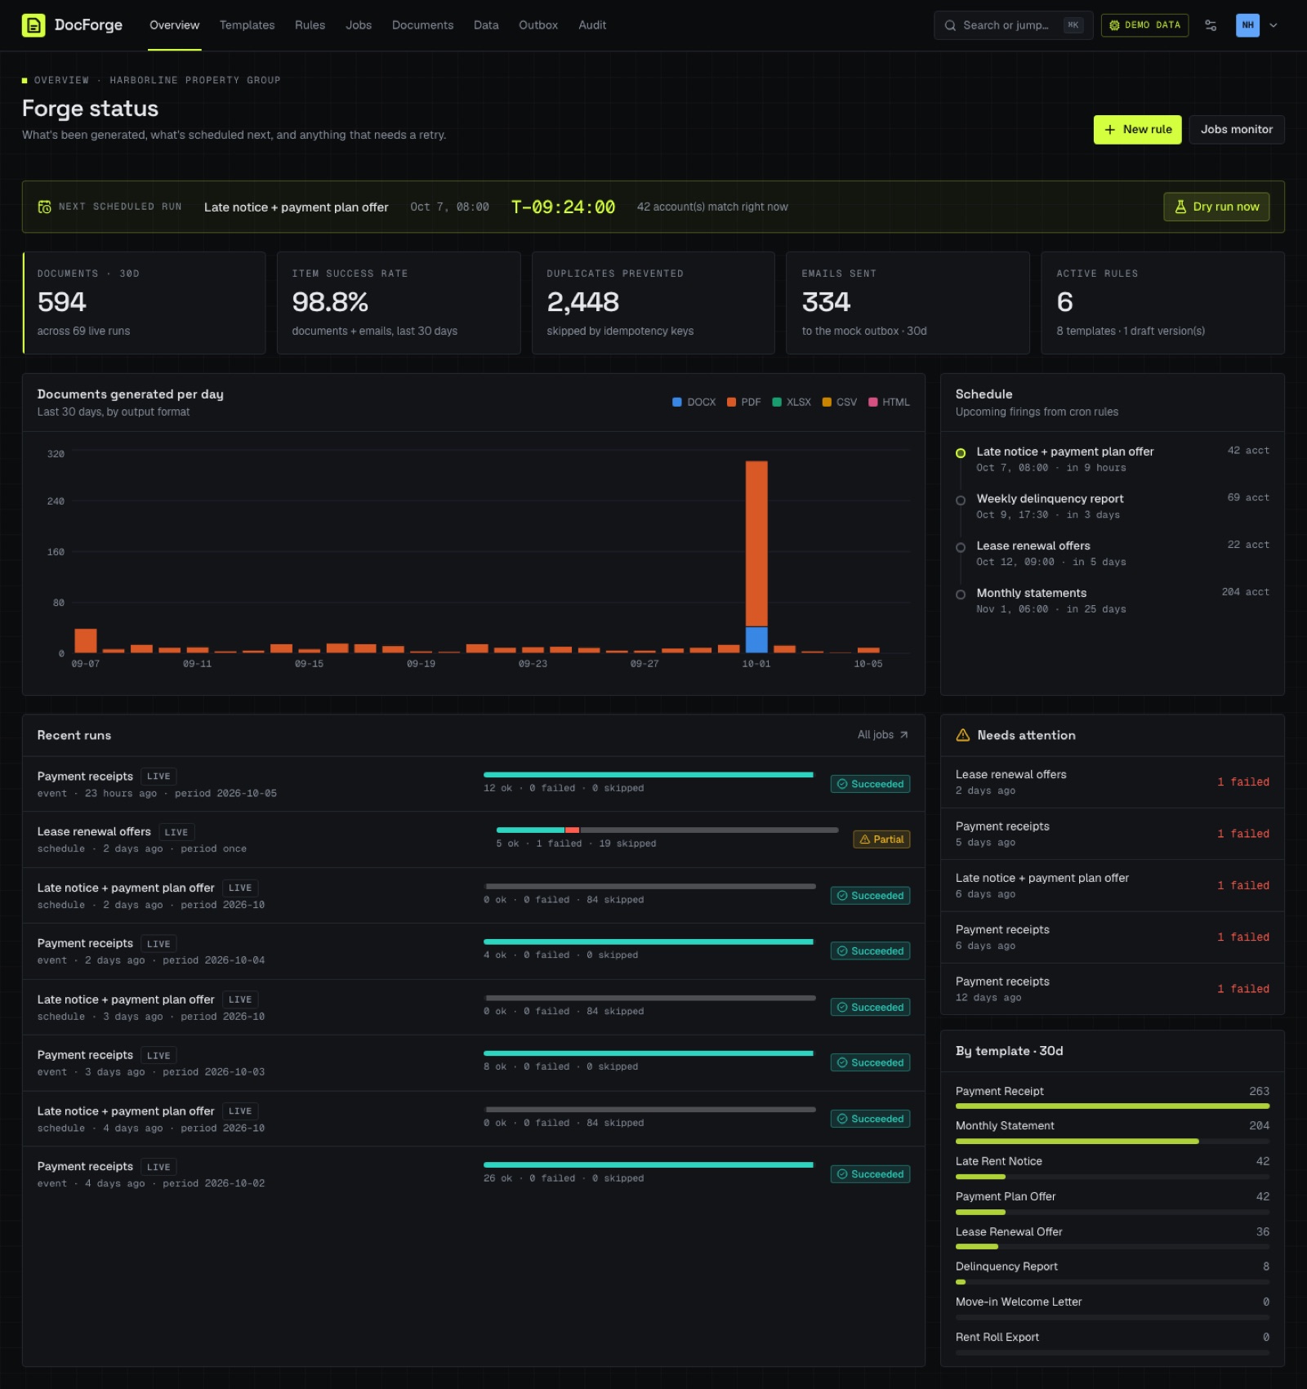This screenshot has height=1389, width=1307.
Task: Click the Jobs monitor button
Action: point(1237,130)
